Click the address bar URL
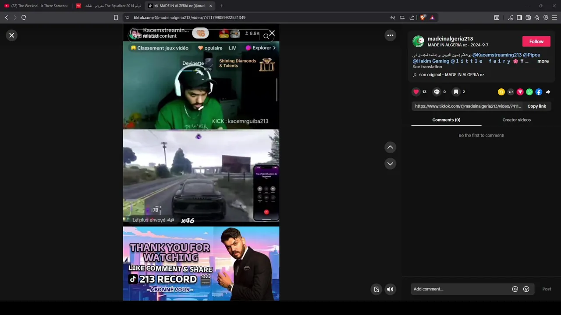The width and height of the screenshot is (561, 315). (189, 17)
